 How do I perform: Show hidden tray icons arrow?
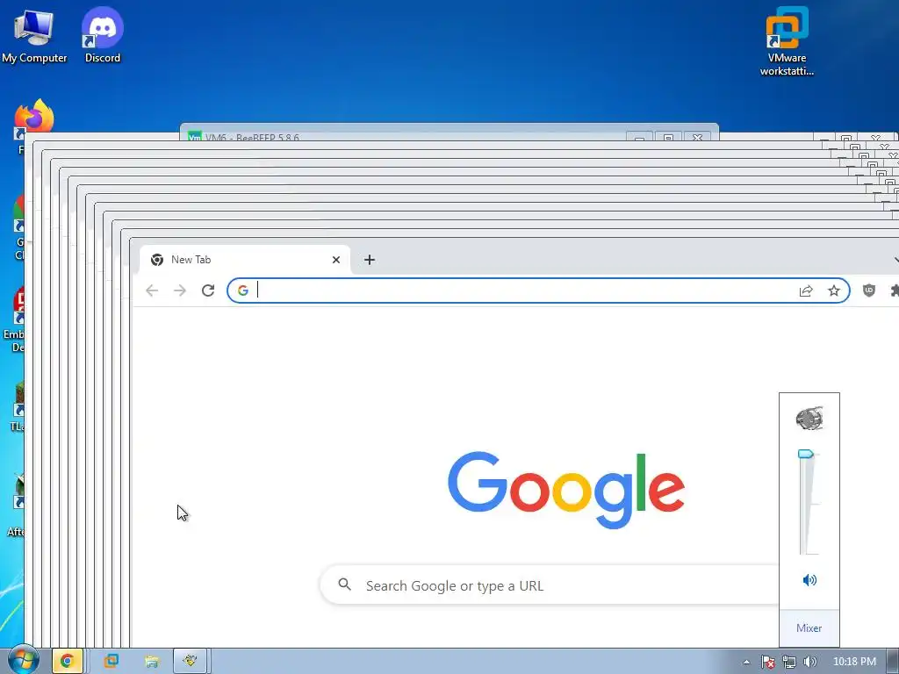(746, 662)
